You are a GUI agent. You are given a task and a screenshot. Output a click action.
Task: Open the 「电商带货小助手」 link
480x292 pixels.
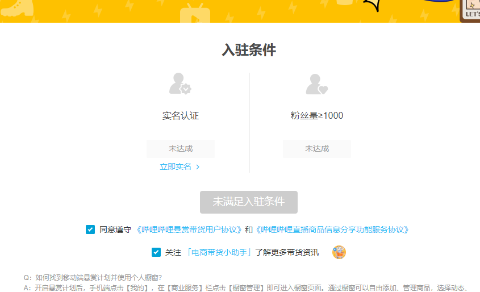coord(219,252)
